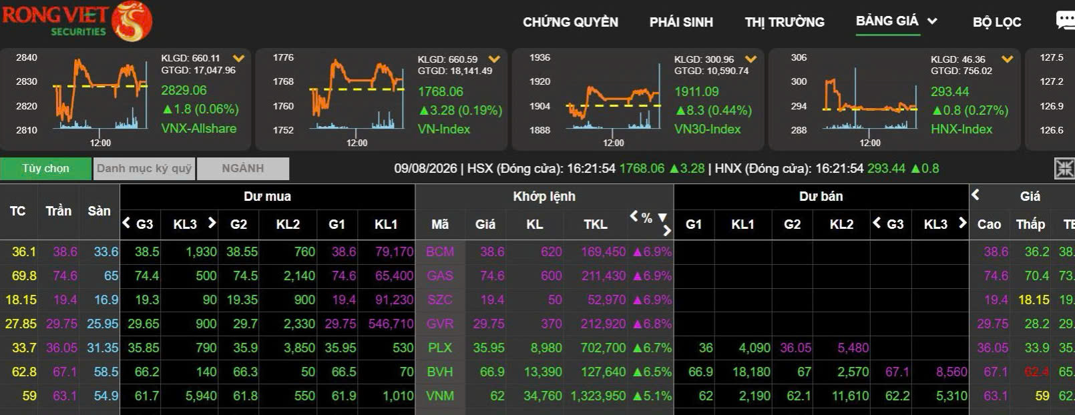This screenshot has height=415, width=1075.
Task: Click right arrow beside KL3 in Dư bán
Action: (x=962, y=223)
